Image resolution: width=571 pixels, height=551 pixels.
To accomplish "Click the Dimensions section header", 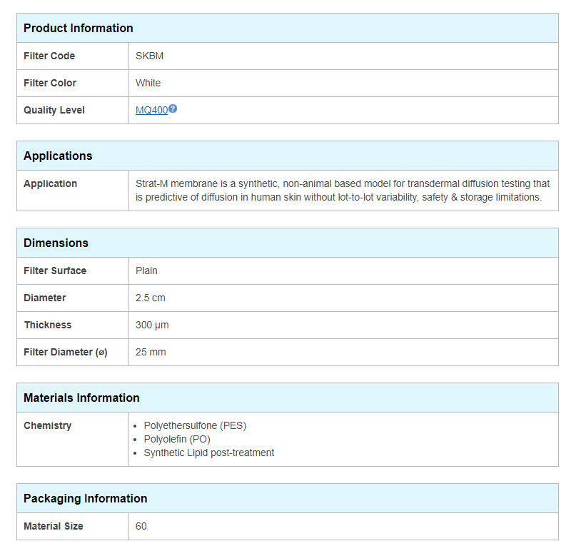I will pyautogui.click(x=56, y=243).
